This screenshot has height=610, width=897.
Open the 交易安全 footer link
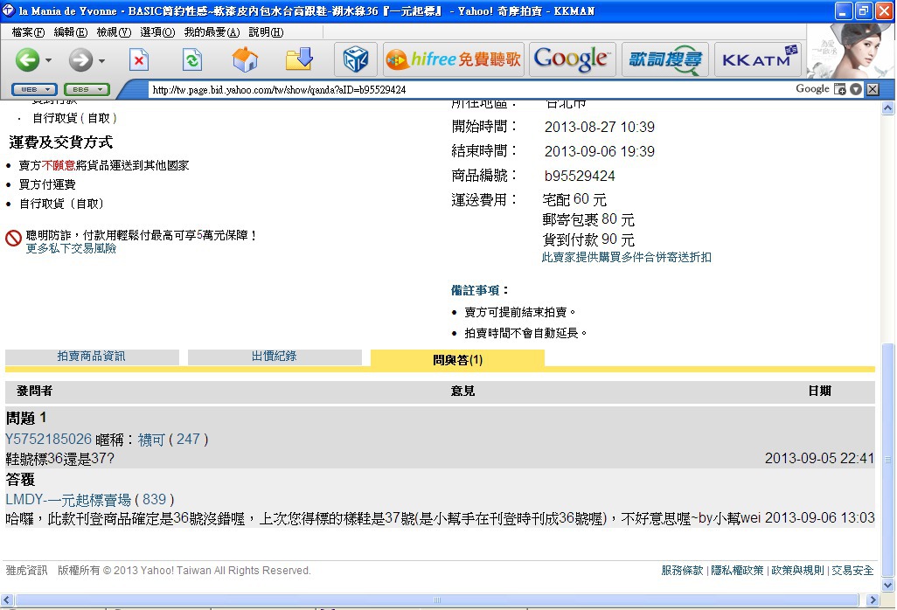click(852, 571)
